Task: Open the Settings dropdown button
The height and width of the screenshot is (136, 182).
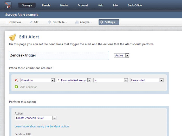Action: [109, 22]
